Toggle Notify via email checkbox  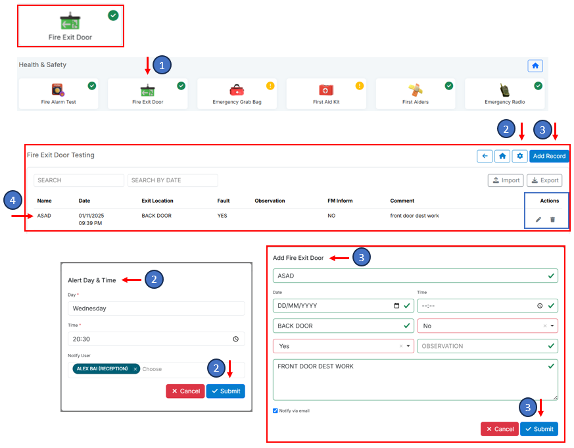275,411
